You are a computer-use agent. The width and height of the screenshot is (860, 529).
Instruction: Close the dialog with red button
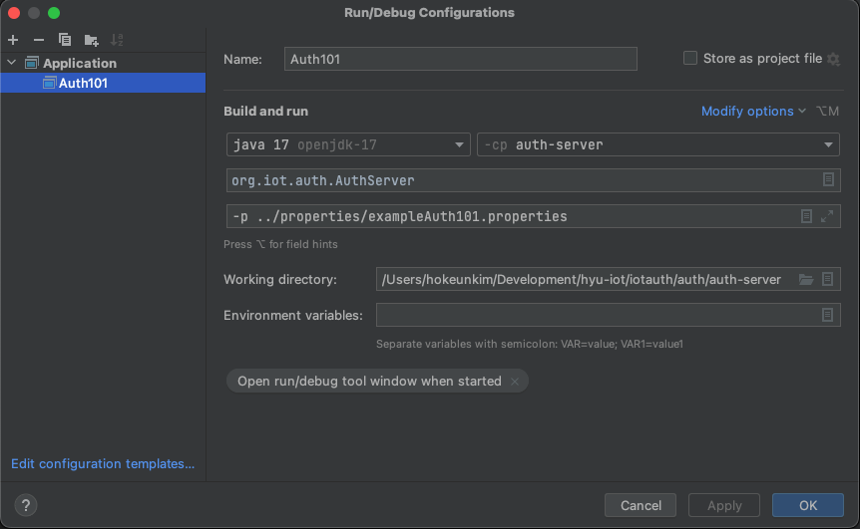[14, 13]
